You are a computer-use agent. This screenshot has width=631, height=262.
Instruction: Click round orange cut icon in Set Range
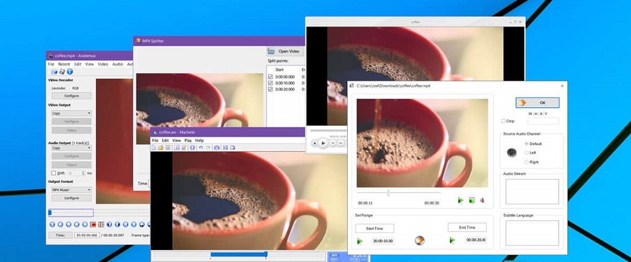[420, 241]
